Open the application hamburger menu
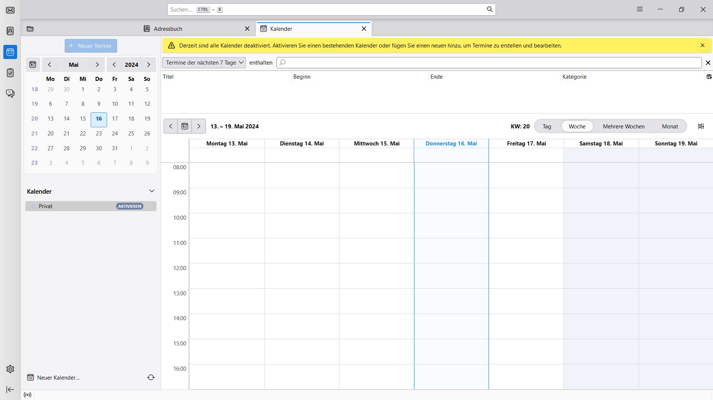The height and width of the screenshot is (400, 713). (x=639, y=10)
